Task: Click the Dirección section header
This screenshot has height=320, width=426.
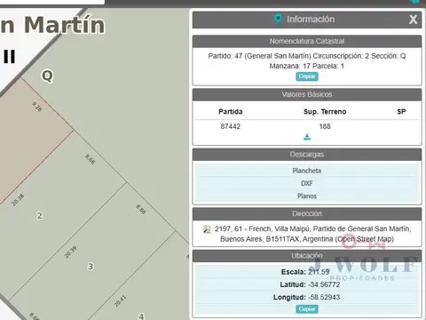Action: [307, 213]
